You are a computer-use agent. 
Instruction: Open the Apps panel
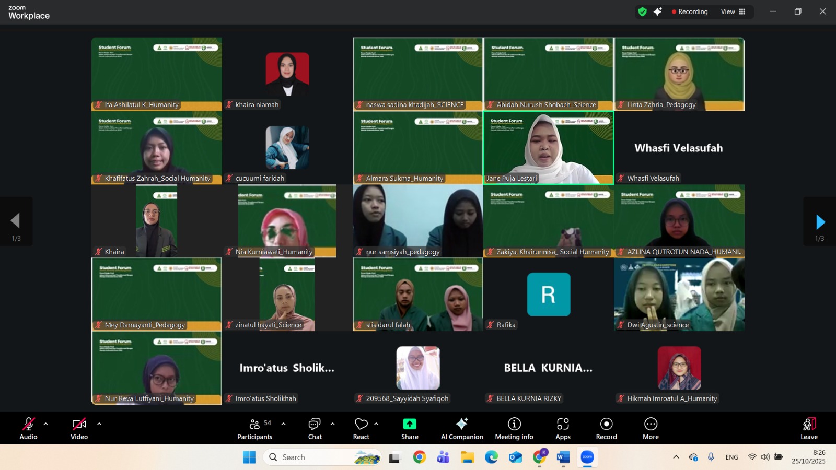(x=563, y=428)
